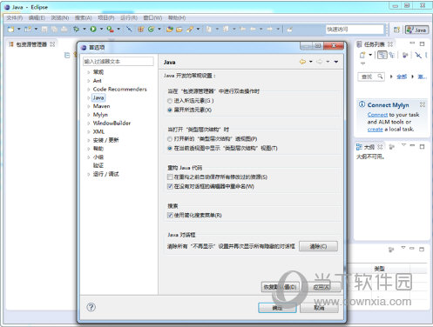Click the 应用(A) button
Image resolution: width=433 pixels, height=327 pixels.
coord(321,287)
